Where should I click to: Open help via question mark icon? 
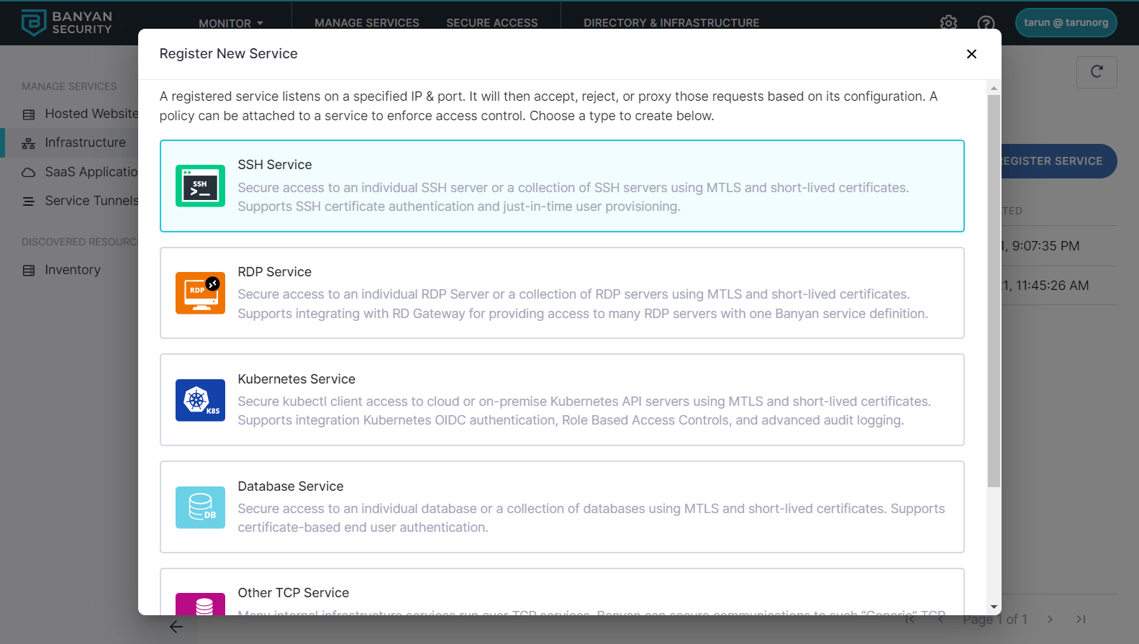coord(986,23)
